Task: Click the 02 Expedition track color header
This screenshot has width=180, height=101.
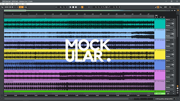Action: (160, 34)
